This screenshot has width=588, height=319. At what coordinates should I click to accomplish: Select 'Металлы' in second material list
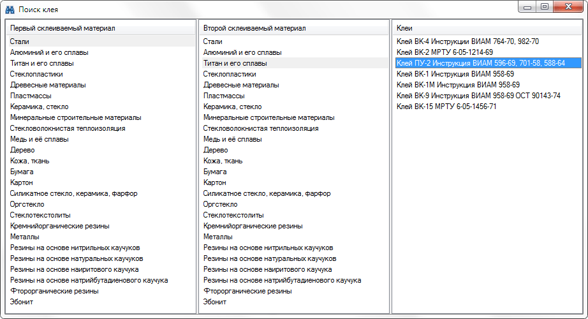click(217, 237)
